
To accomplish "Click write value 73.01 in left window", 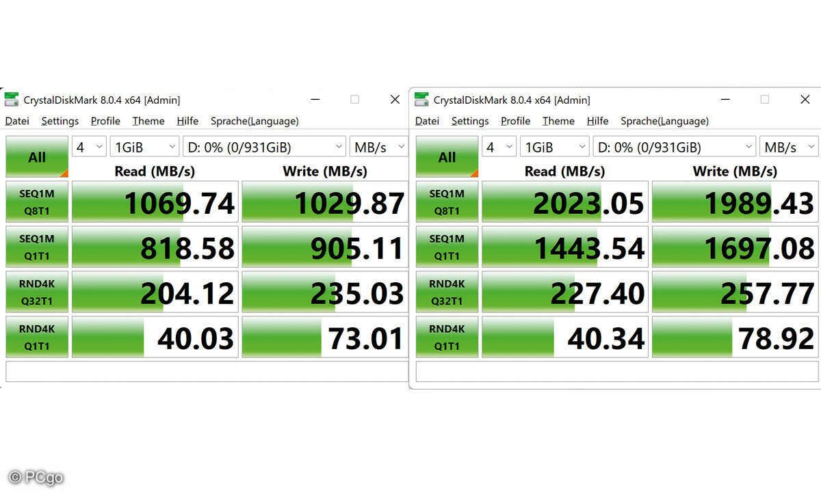I will (x=325, y=338).
